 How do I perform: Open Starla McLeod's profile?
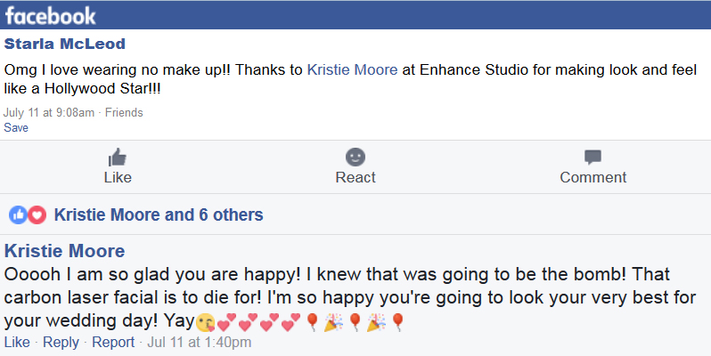point(65,44)
